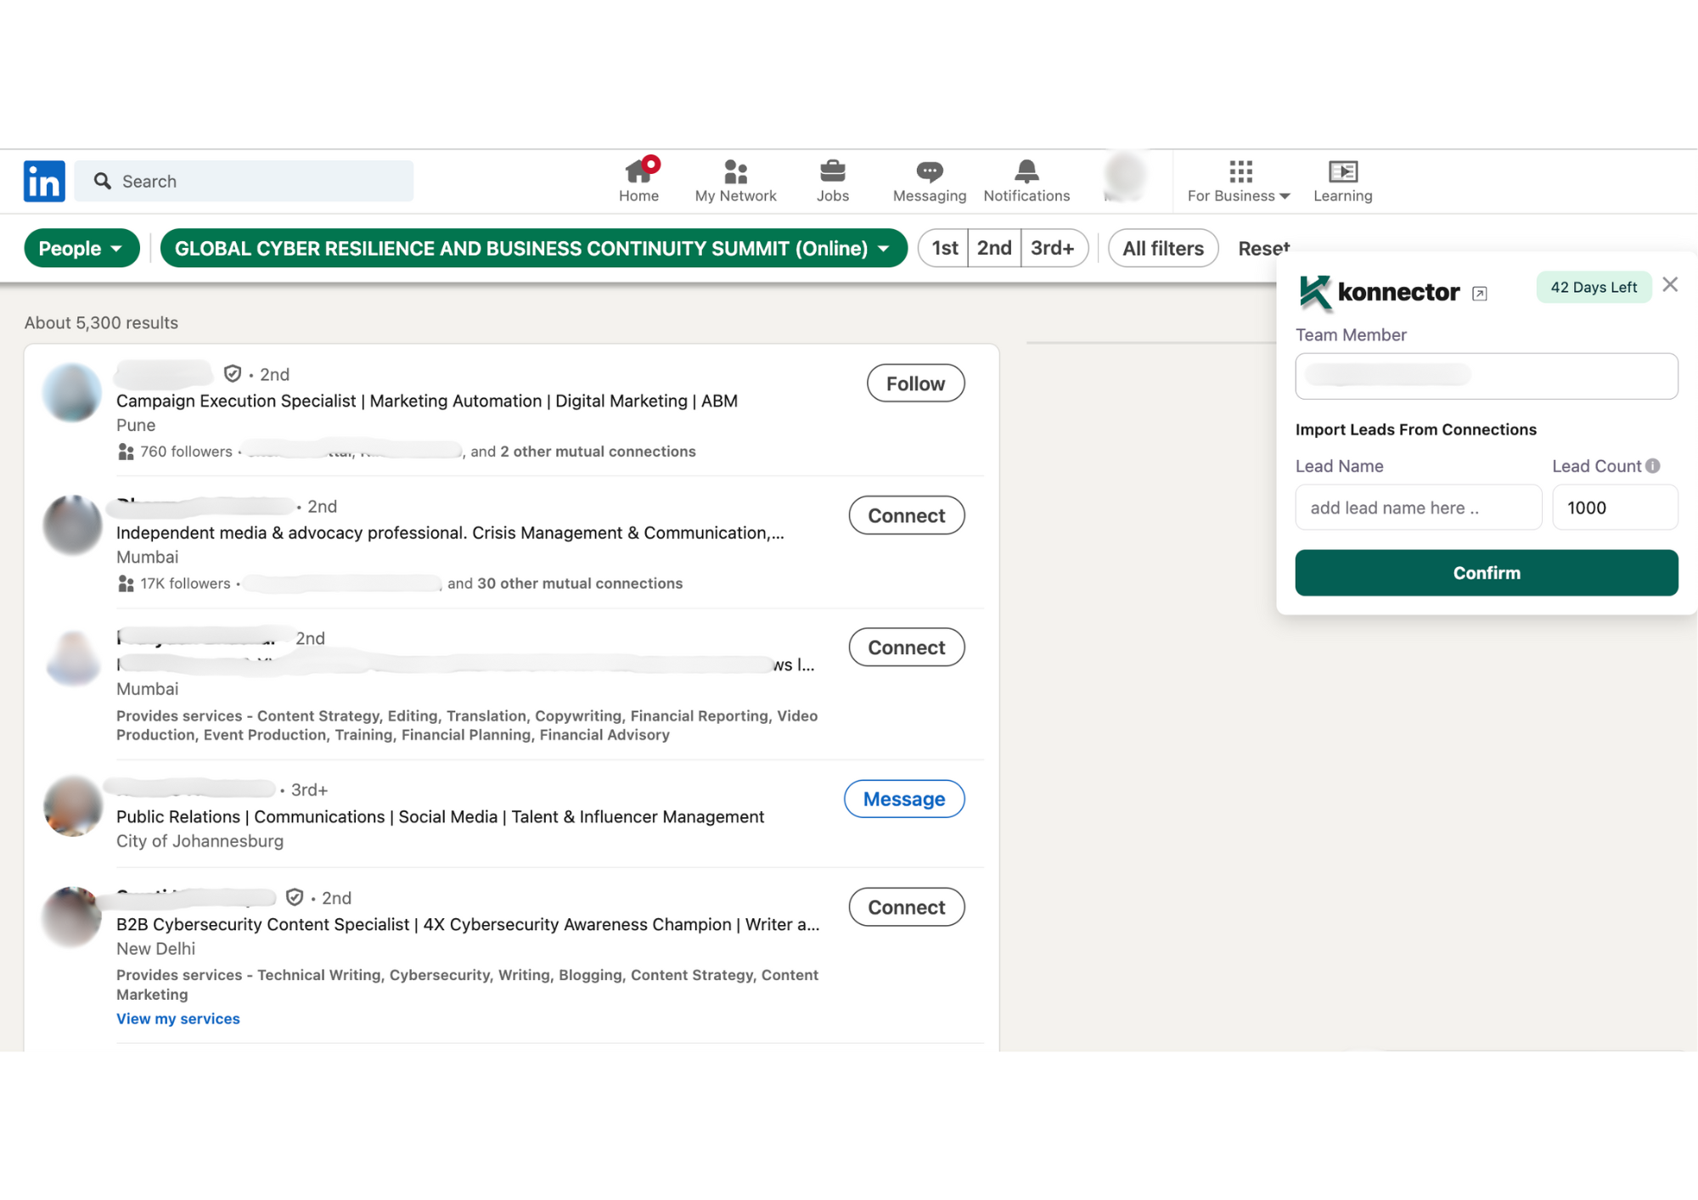Open All filters panel
Viewport: 1698px width, 1200px height.
tap(1160, 248)
